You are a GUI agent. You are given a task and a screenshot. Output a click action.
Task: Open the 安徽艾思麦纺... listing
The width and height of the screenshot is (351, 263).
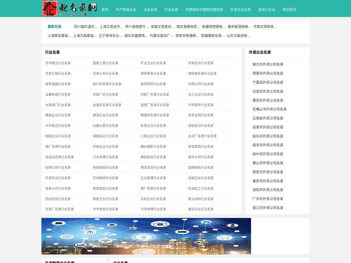[163, 27]
